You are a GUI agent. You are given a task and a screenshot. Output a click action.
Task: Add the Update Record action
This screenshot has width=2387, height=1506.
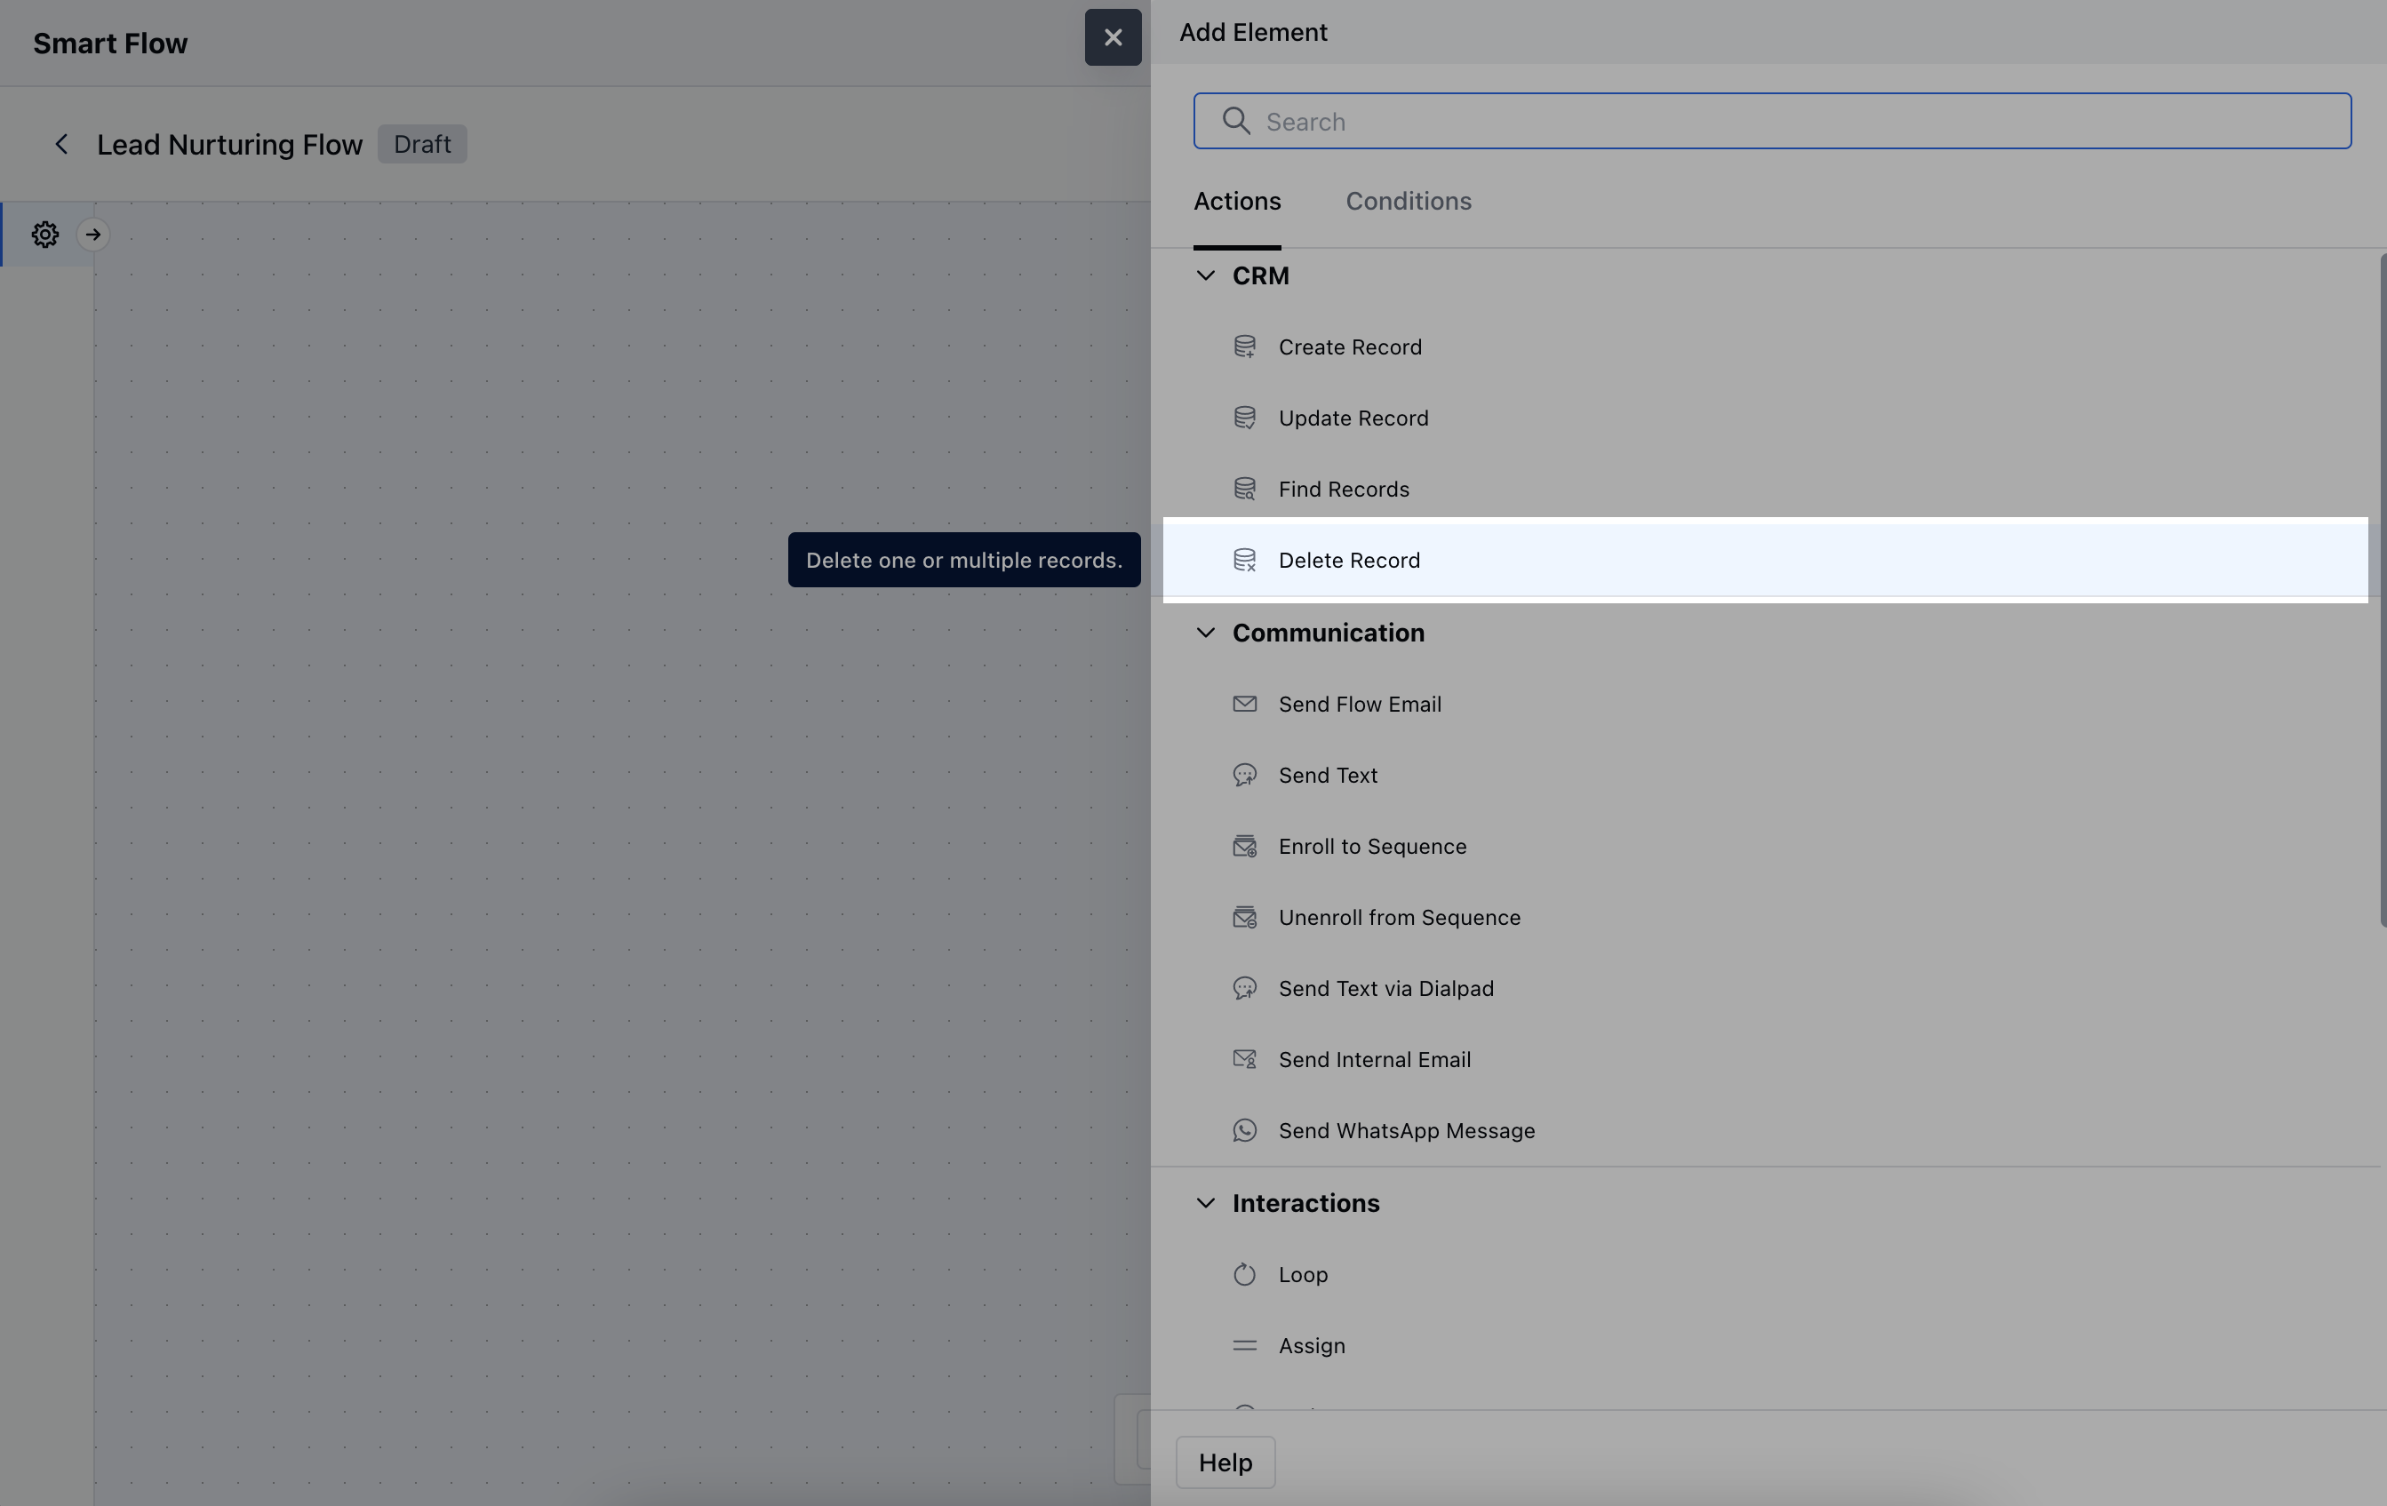(x=1352, y=418)
